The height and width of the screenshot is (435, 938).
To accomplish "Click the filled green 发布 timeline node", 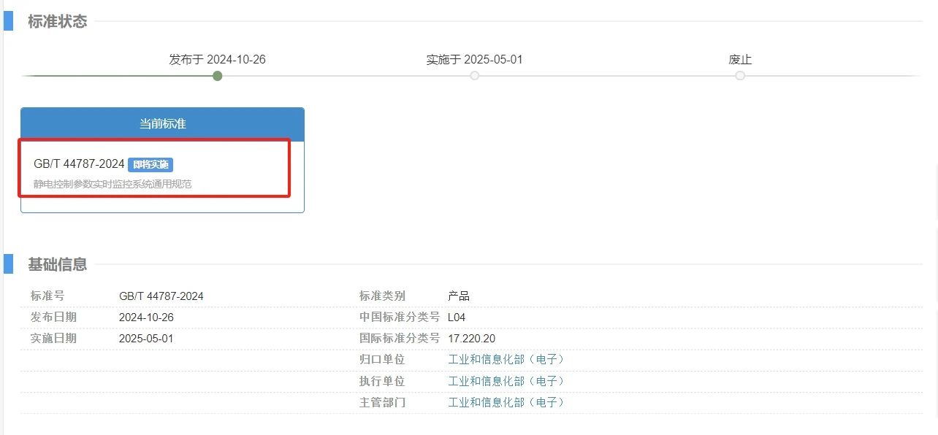I will [x=217, y=75].
